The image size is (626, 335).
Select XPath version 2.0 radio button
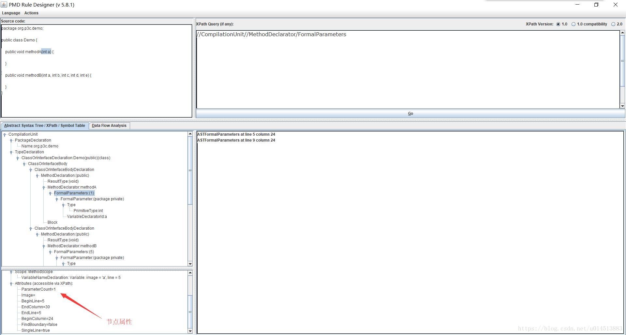(613, 24)
